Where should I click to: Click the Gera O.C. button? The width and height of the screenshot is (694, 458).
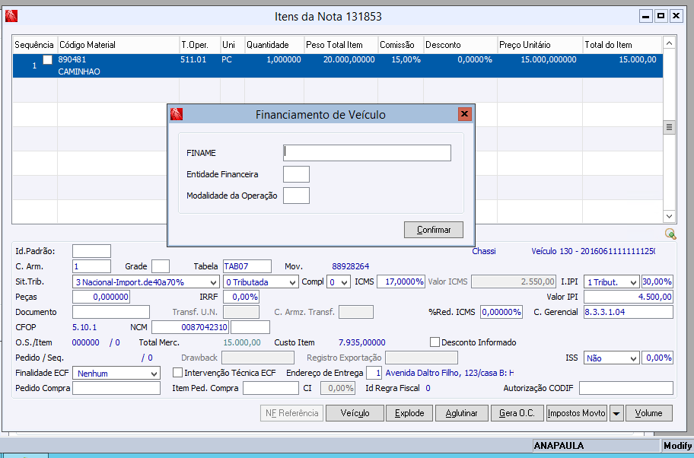(x=517, y=413)
